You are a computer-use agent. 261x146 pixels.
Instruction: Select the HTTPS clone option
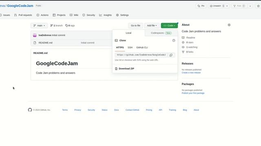[x=120, y=47]
